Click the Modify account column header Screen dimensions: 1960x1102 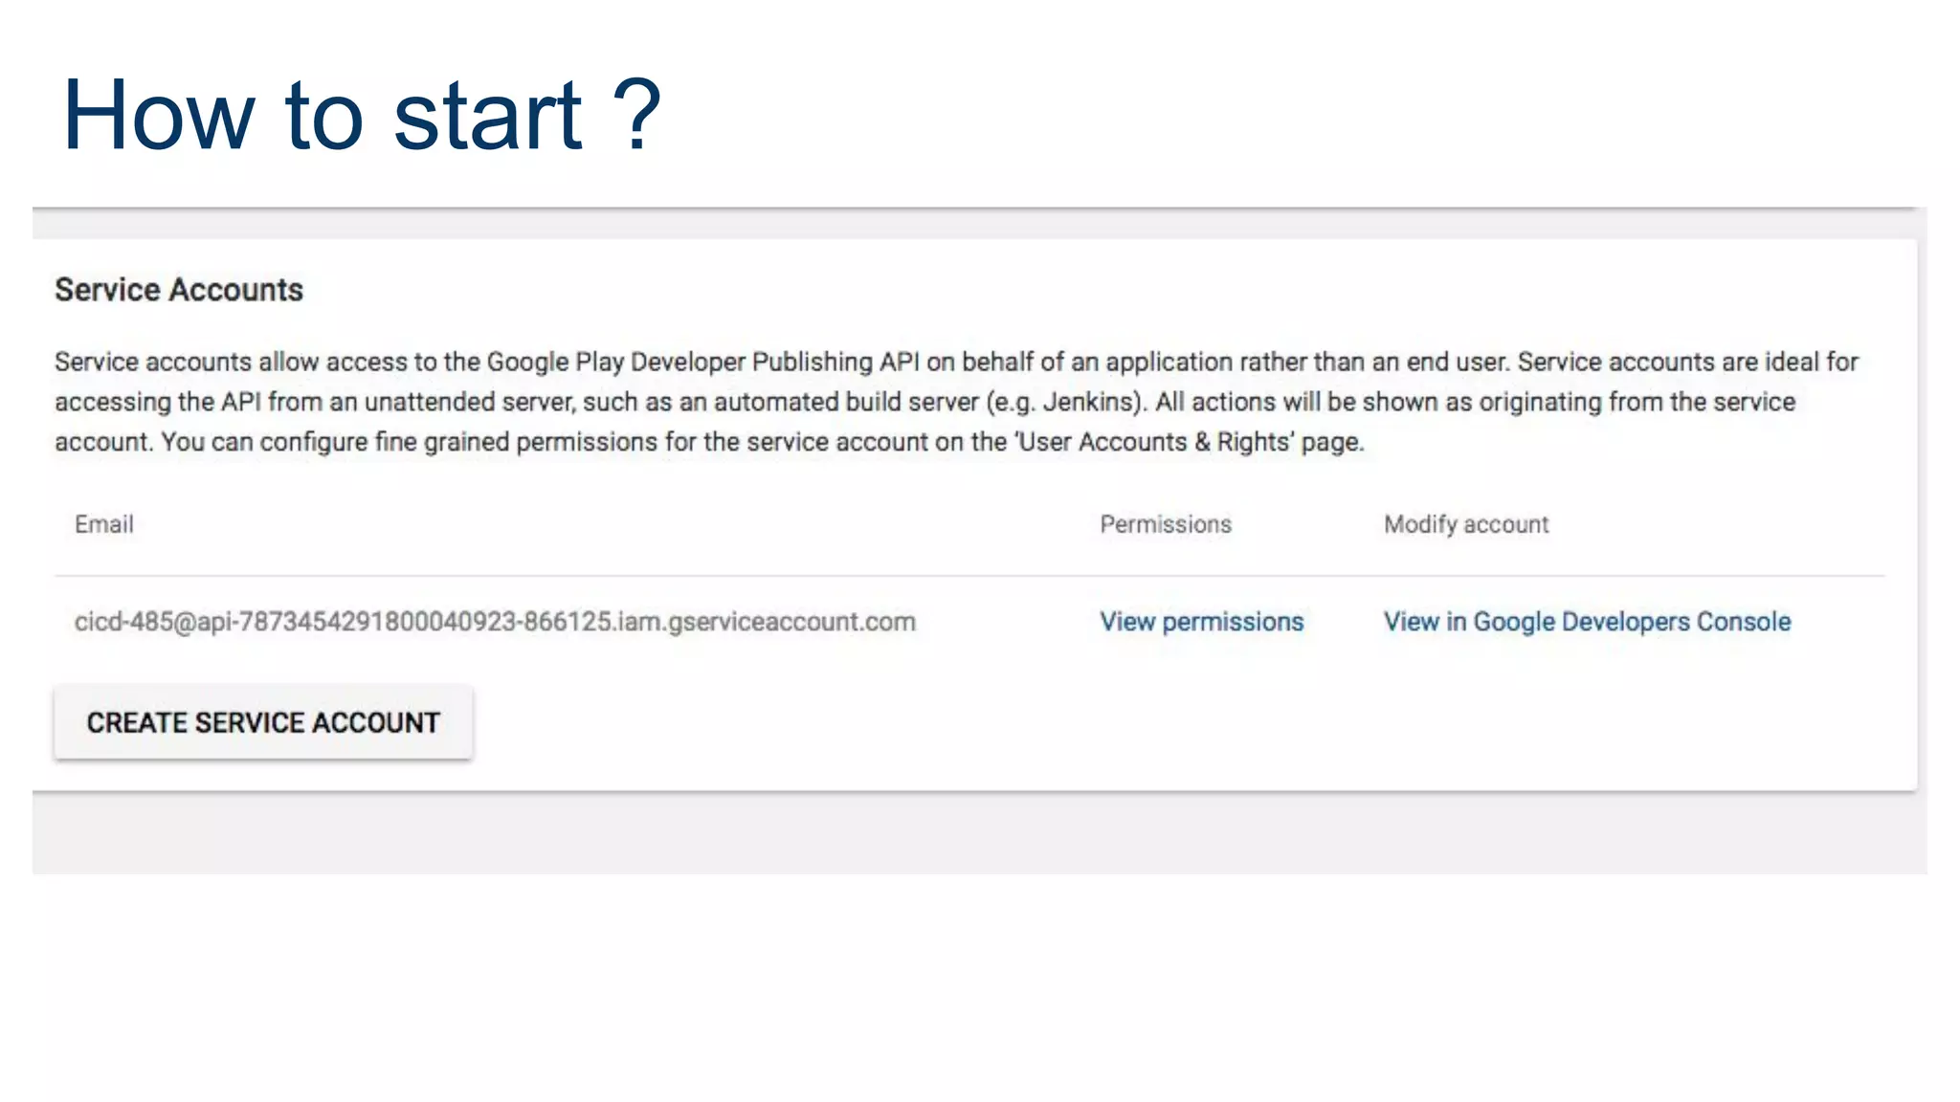coord(1465,524)
